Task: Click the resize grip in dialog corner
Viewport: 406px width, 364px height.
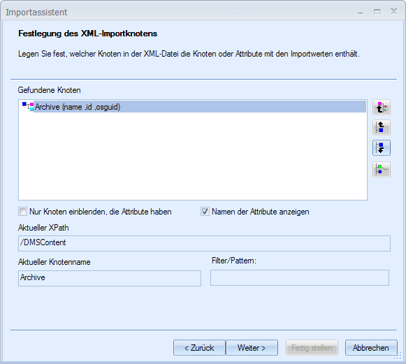Action: [x=398, y=356]
